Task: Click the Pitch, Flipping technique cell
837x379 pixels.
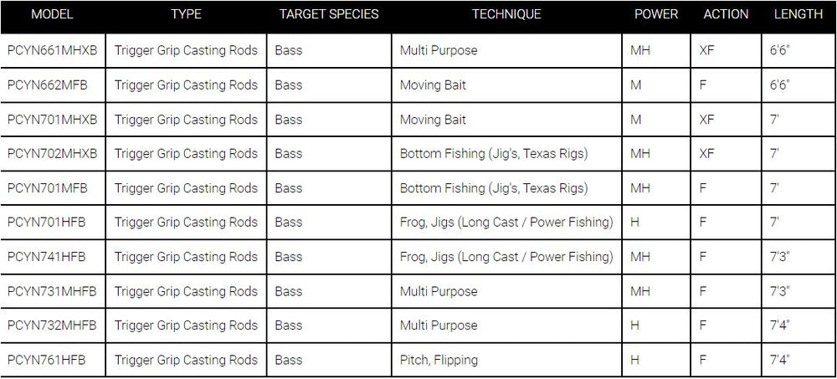Action: coord(439,360)
